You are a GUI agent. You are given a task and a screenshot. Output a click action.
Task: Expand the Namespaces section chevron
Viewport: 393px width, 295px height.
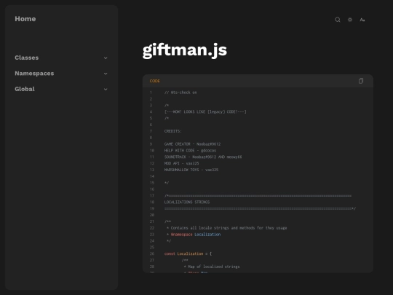[106, 74]
